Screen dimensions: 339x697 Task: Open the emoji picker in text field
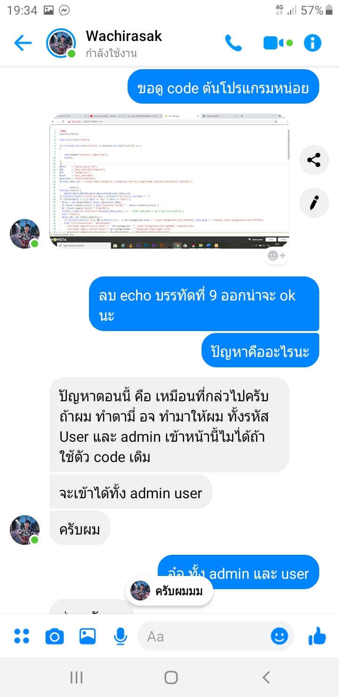pos(280,636)
